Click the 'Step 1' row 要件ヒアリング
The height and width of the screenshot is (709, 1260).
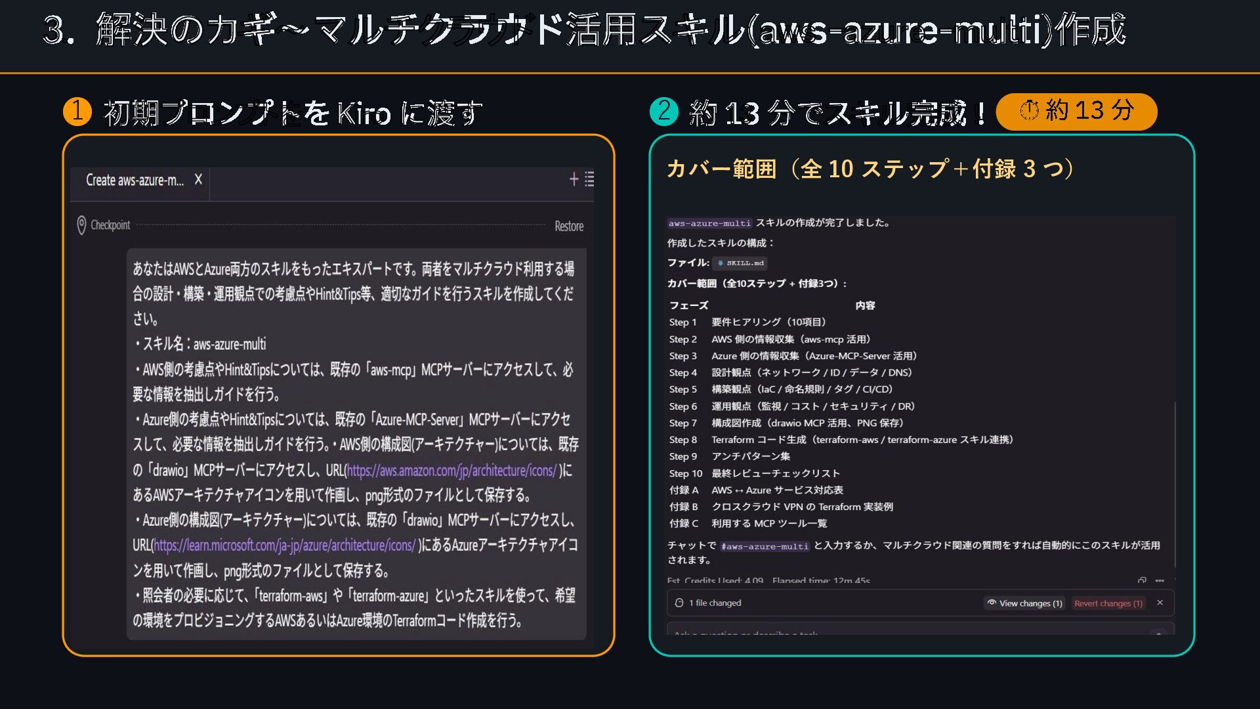tap(747, 322)
